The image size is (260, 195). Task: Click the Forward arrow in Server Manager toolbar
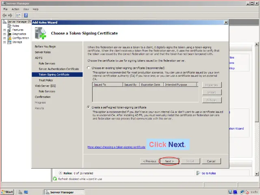coord(10,15)
